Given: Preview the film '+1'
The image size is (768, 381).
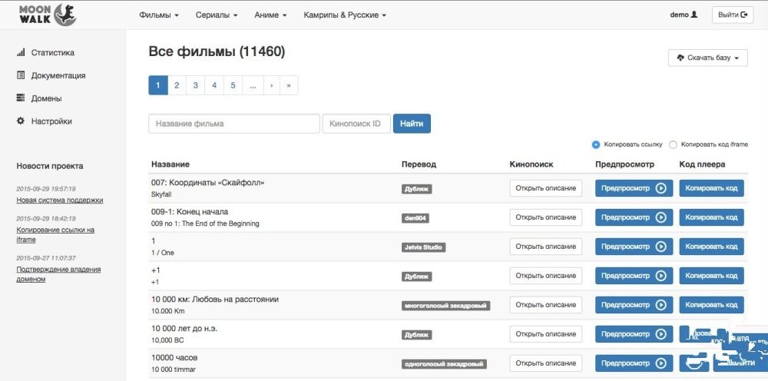Looking at the screenshot, I should pos(634,276).
